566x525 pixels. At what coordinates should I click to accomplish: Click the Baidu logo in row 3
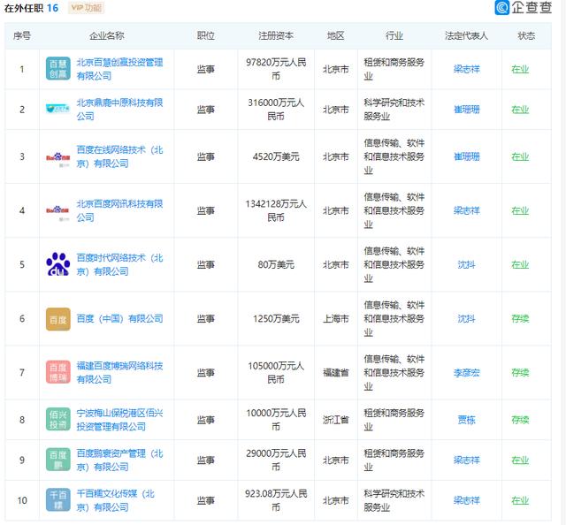tap(58, 157)
